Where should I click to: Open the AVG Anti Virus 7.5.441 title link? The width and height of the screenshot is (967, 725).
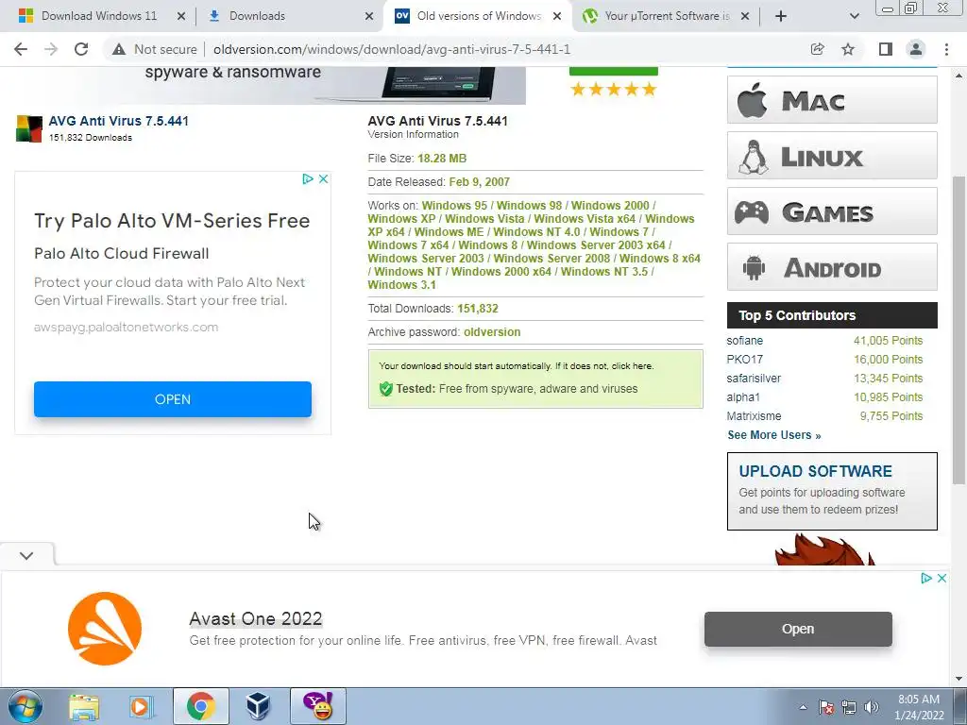click(x=118, y=121)
